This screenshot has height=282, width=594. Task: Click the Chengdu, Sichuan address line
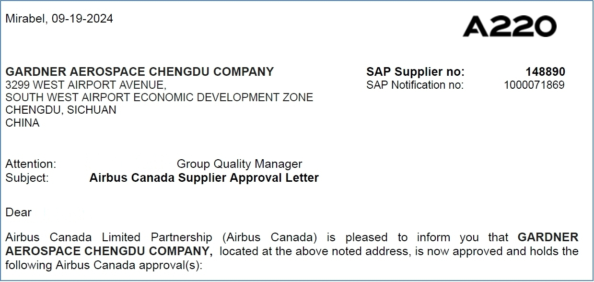[x=61, y=110]
